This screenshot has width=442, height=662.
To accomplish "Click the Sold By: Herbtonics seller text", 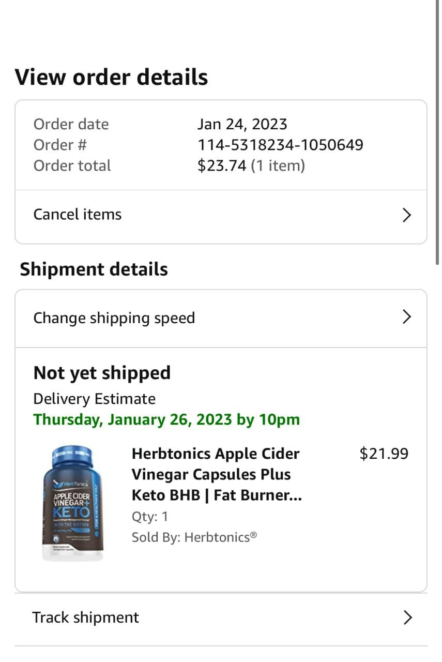I will [x=194, y=537].
